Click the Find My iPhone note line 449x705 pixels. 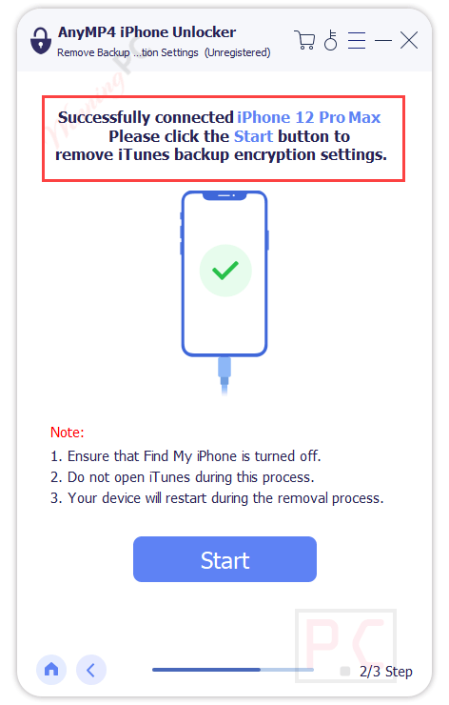pos(185,456)
